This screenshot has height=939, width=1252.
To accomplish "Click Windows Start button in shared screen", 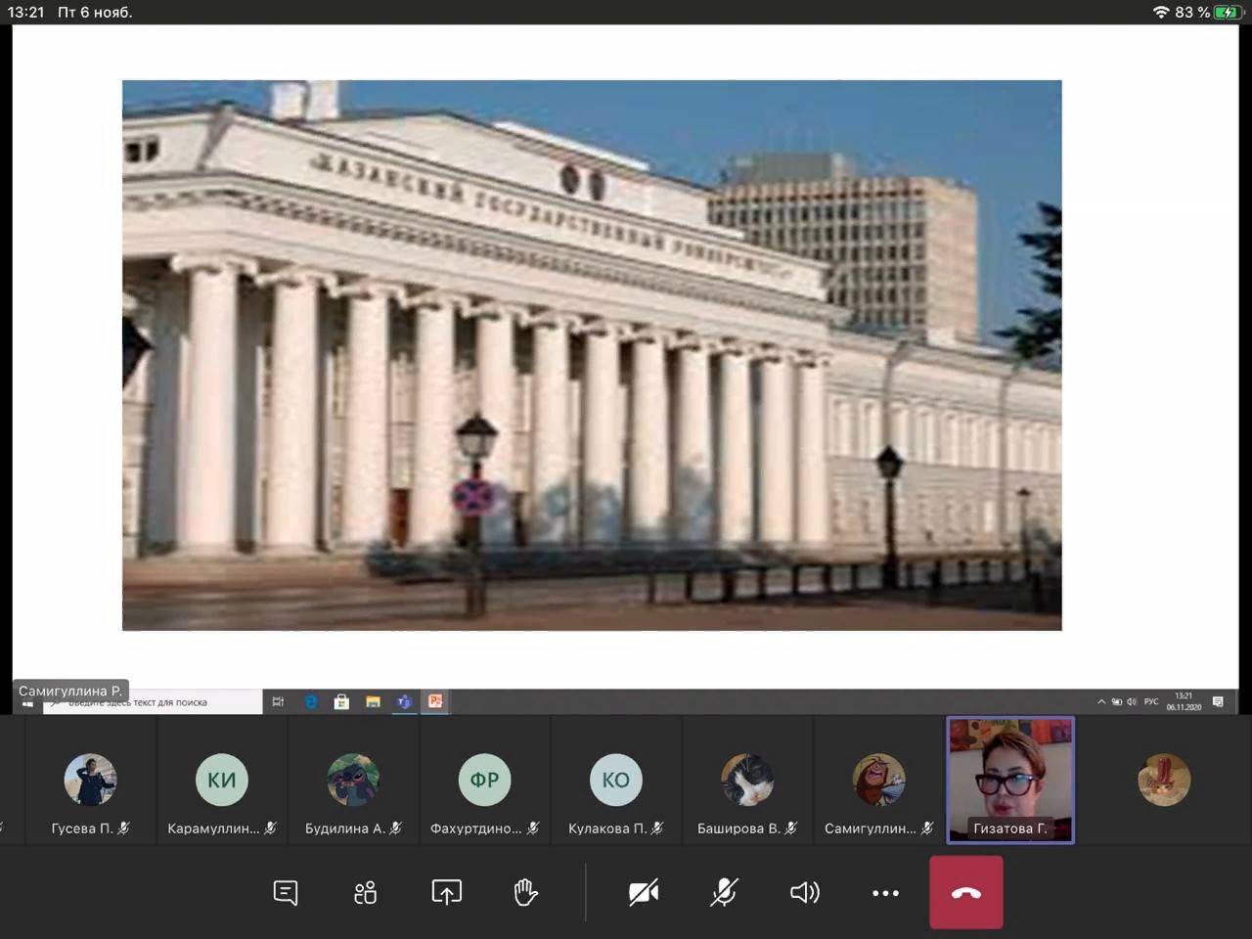I will click(x=27, y=702).
